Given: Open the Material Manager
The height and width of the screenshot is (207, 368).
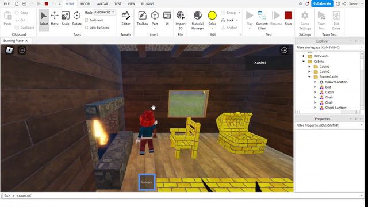Looking at the screenshot, I should tap(198, 21).
